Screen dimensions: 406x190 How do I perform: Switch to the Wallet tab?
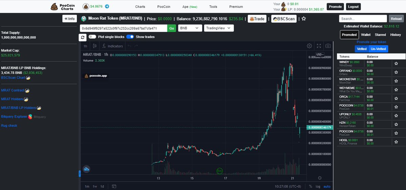coord(366,35)
